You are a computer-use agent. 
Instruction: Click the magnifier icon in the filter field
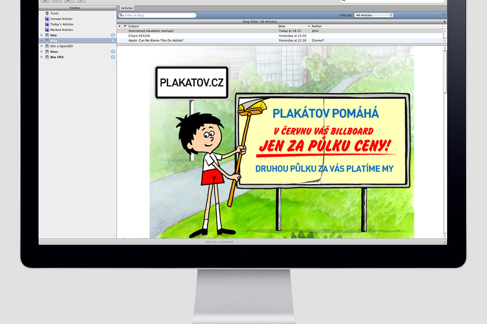121,15
